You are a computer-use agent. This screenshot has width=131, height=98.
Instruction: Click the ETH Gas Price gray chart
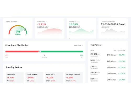113,32
